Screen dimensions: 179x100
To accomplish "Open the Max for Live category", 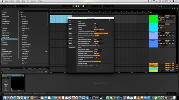I will pyautogui.click(x=6, y=37).
